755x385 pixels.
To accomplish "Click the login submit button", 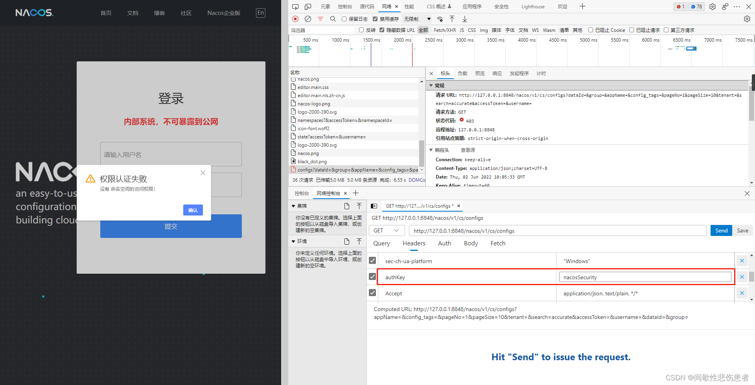I will pyautogui.click(x=171, y=226).
